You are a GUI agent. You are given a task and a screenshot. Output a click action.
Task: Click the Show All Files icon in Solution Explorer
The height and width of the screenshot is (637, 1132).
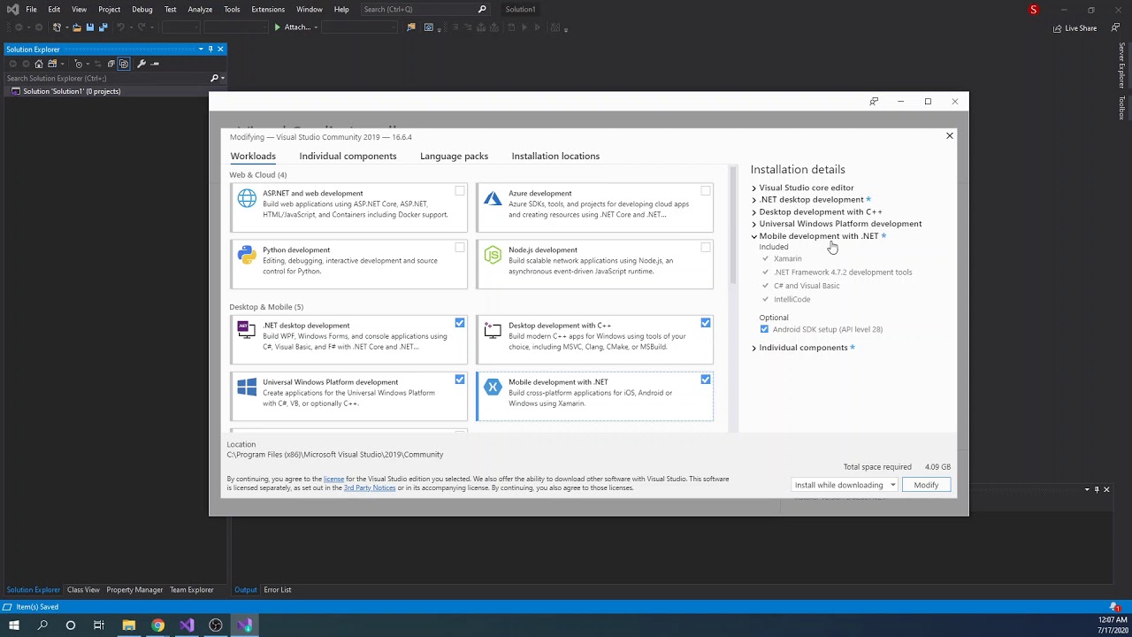point(124,64)
